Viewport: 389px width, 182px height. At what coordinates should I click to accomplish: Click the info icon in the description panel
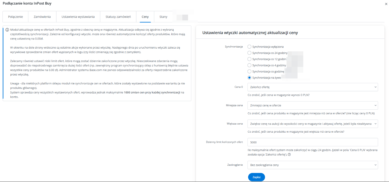pos(7,30)
